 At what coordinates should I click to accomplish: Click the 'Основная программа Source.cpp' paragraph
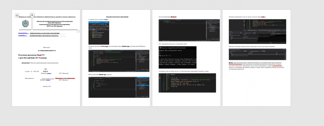tap(117, 47)
